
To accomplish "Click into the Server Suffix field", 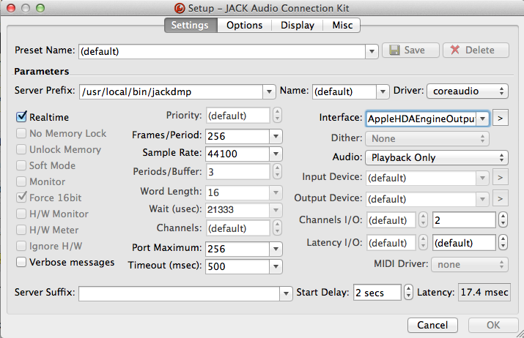I will pyautogui.click(x=179, y=293).
